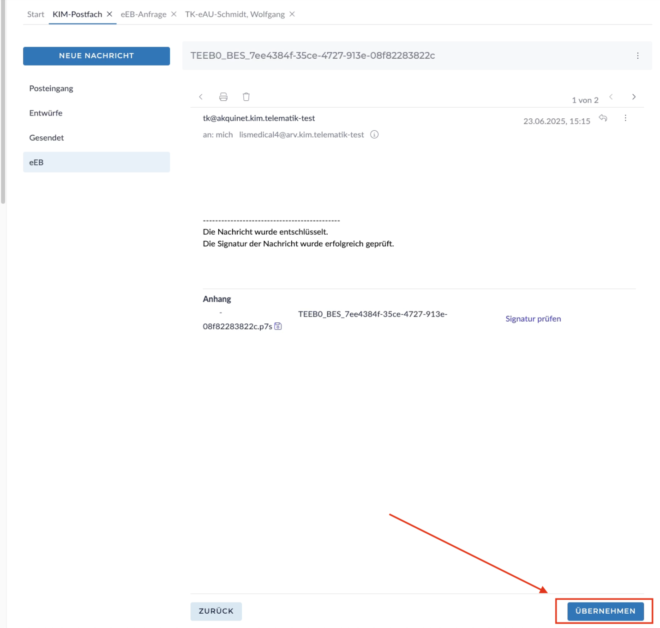Close the KIM-Postfach tab

pyautogui.click(x=109, y=14)
